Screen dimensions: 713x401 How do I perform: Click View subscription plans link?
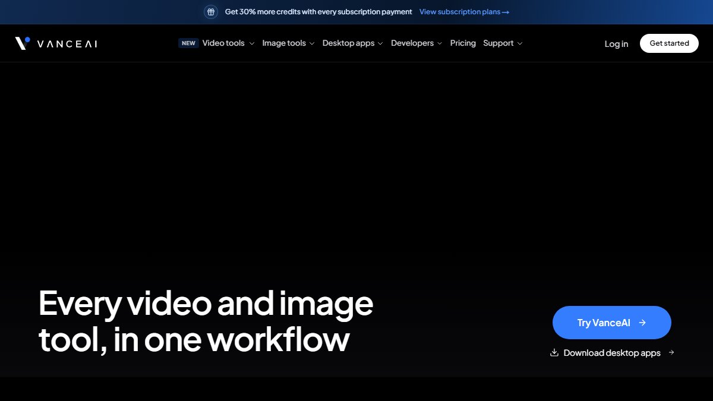[x=464, y=12]
